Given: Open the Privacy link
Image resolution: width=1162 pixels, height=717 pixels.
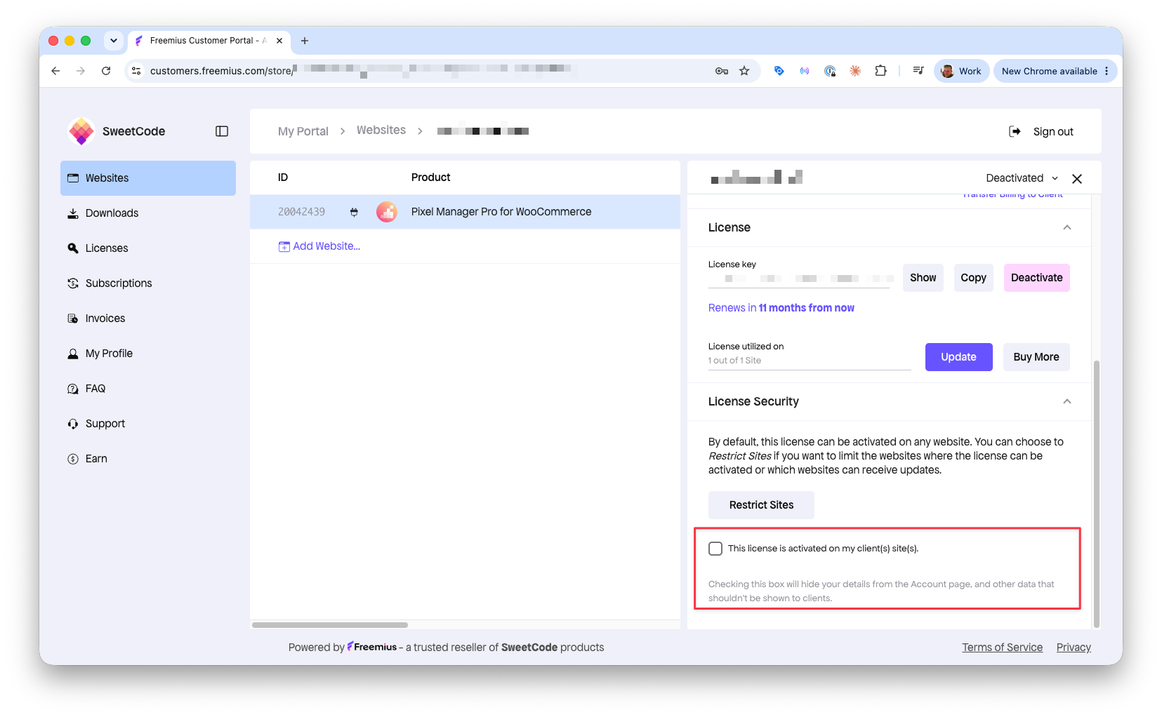Looking at the screenshot, I should tap(1074, 648).
